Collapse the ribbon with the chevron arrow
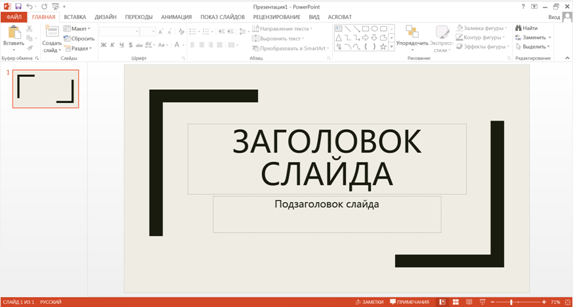The image size is (573, 307). (x=567, y=58)
